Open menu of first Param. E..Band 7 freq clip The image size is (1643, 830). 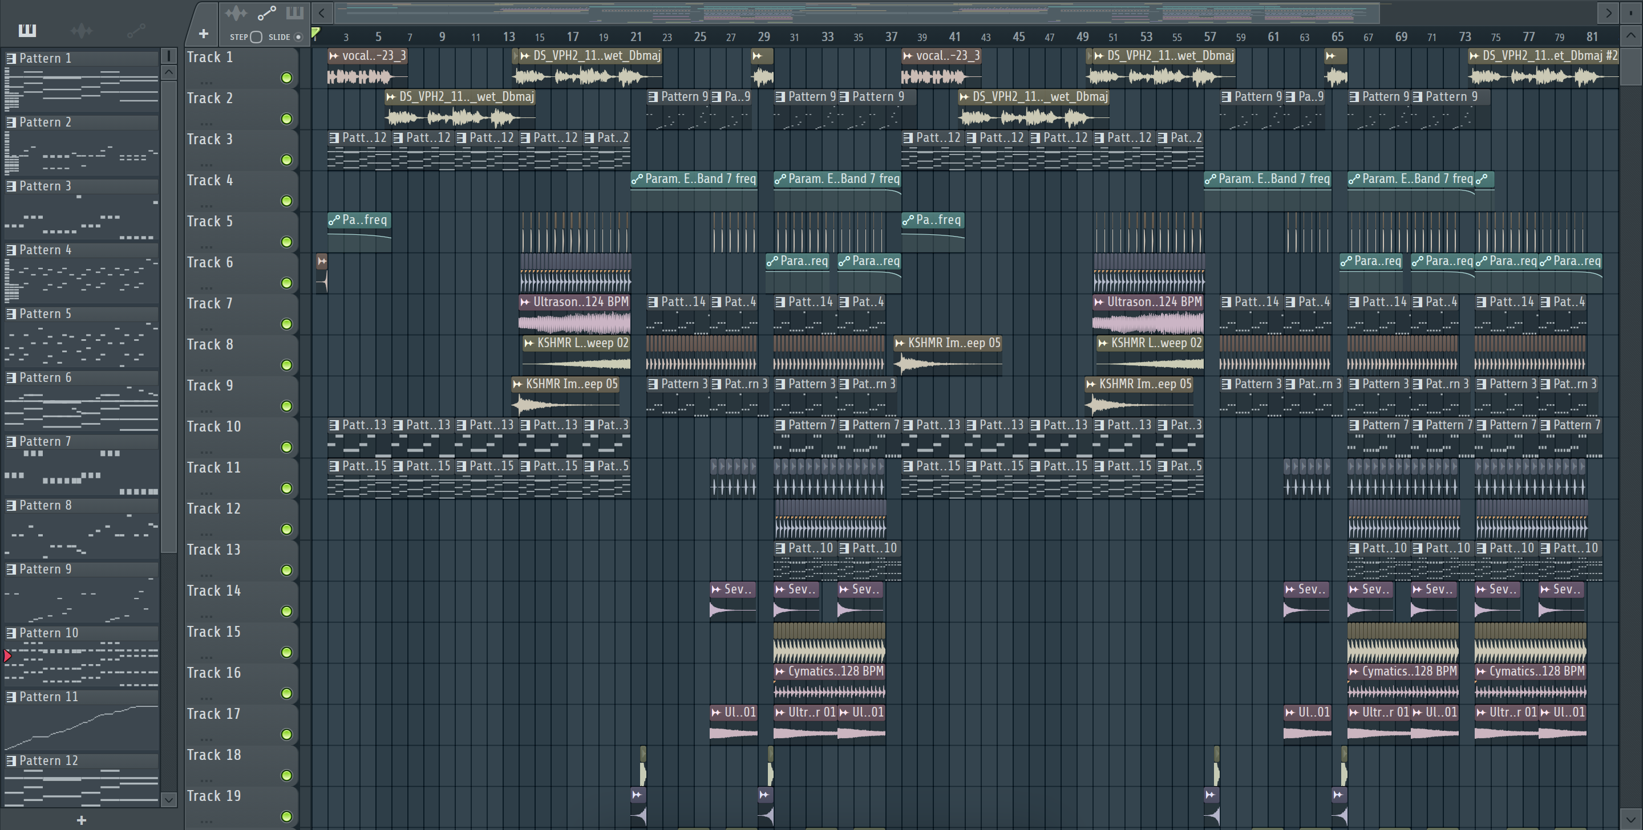pos(637,179)
